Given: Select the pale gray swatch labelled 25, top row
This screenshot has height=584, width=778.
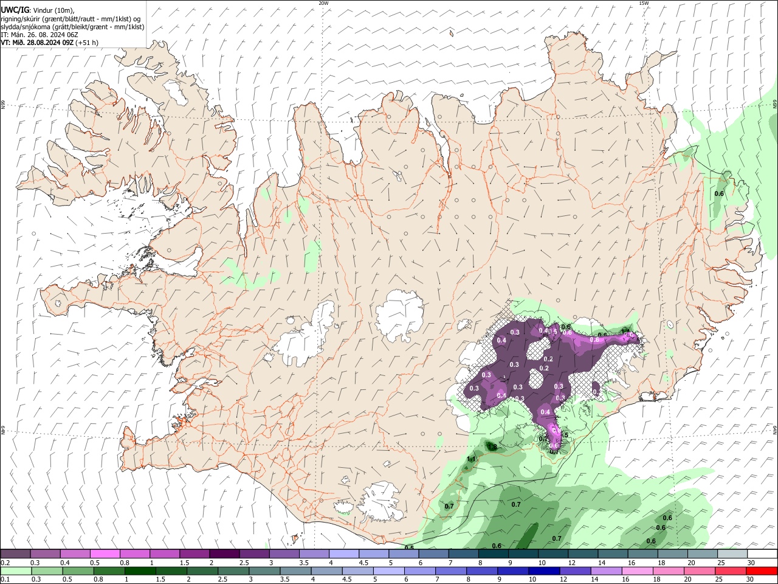Looking at the screenshot, I should click(732, 554).
